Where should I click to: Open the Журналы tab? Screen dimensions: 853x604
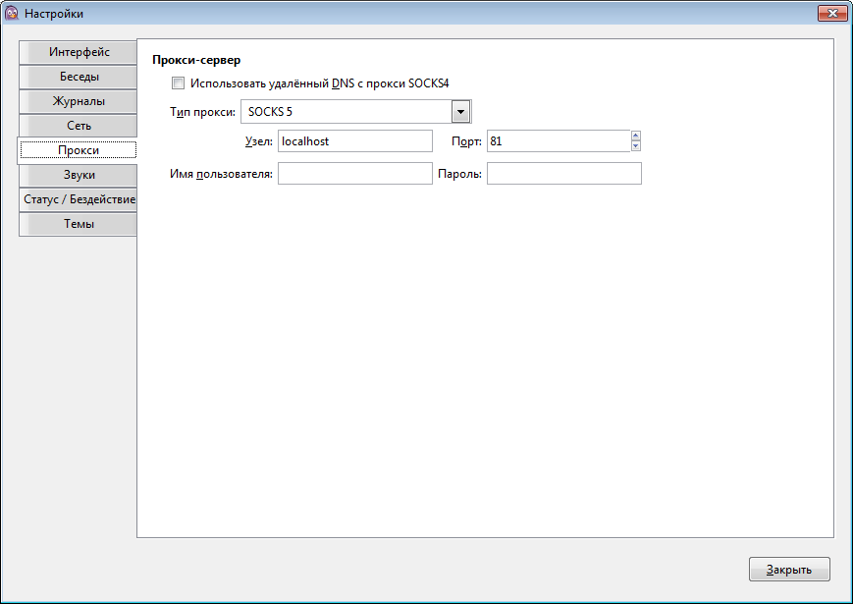coord(79,101)
